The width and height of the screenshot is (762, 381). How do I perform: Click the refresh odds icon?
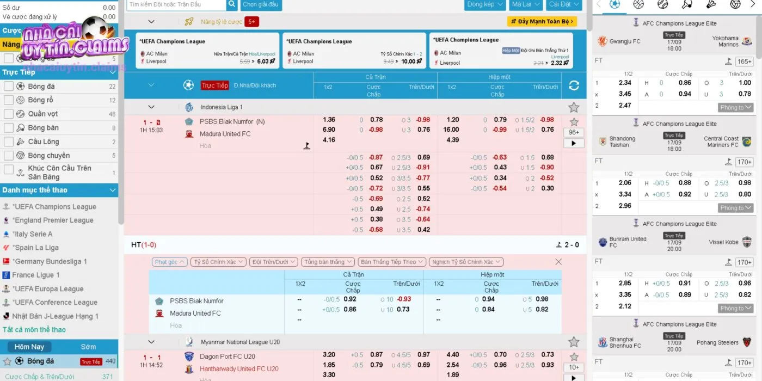[x=574, y=85]
